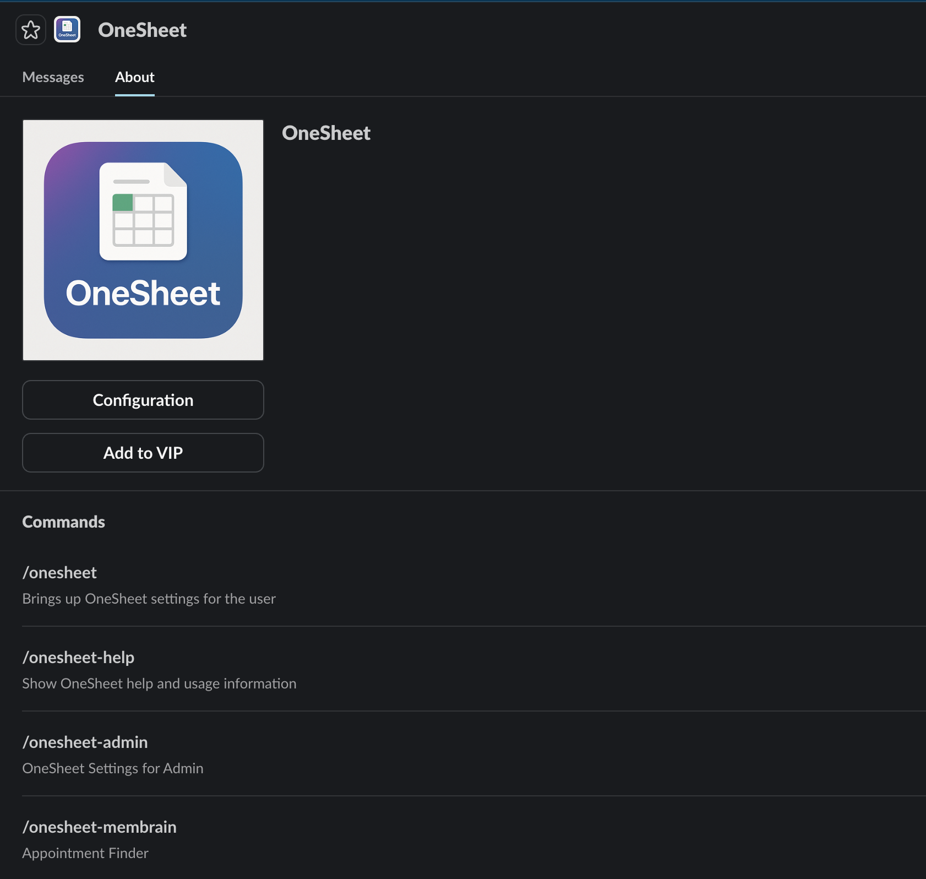The height and width of the screenshot is (879, 926).
Task: Select the /onesheet-admin command
Action: 85,742
